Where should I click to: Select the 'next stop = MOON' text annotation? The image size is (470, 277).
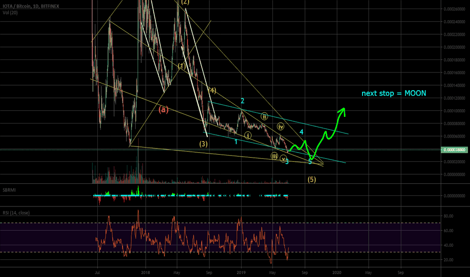click(x=393, y=93)
